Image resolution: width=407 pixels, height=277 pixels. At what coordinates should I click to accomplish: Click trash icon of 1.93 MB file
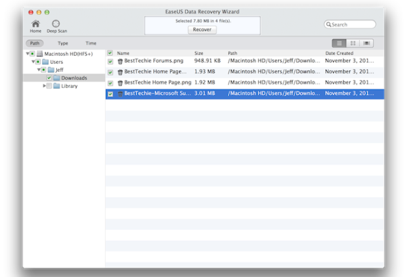pos(120,72)
